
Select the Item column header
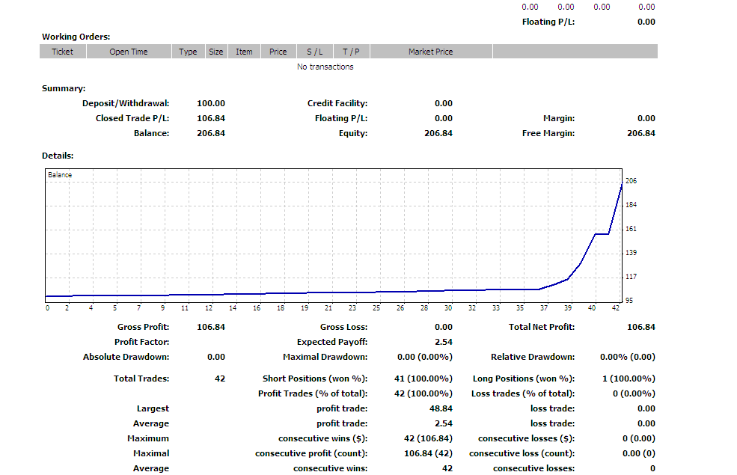pyautogui.click(x=244, y=52)
